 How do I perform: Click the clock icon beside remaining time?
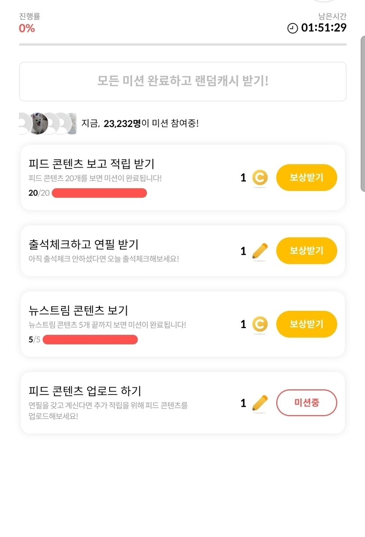tap(292, 28)
